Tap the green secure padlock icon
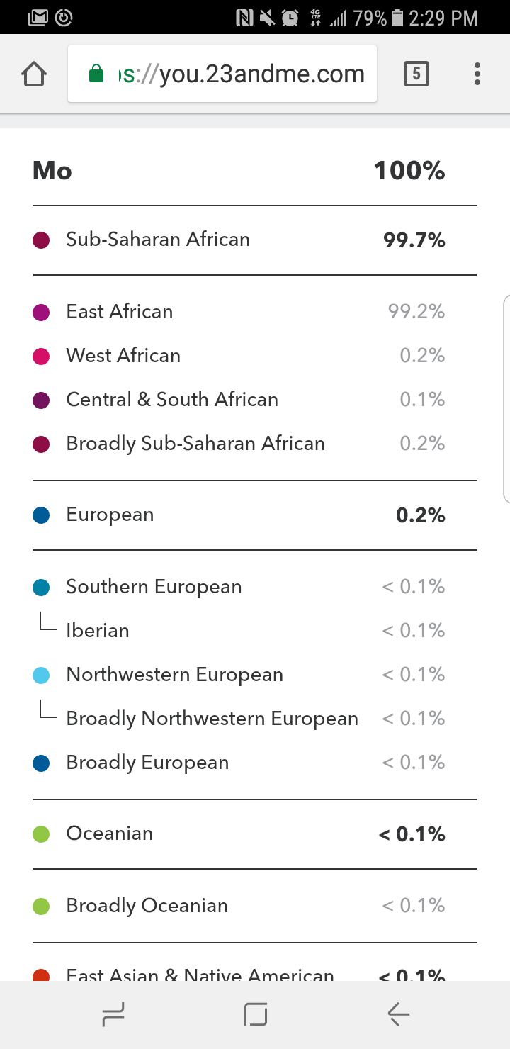Screen dimensions: 510x1049 coord(97,74)
